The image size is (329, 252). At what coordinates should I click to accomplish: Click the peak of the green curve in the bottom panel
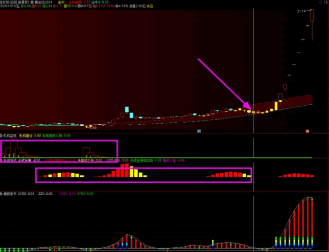click(307, 198)
